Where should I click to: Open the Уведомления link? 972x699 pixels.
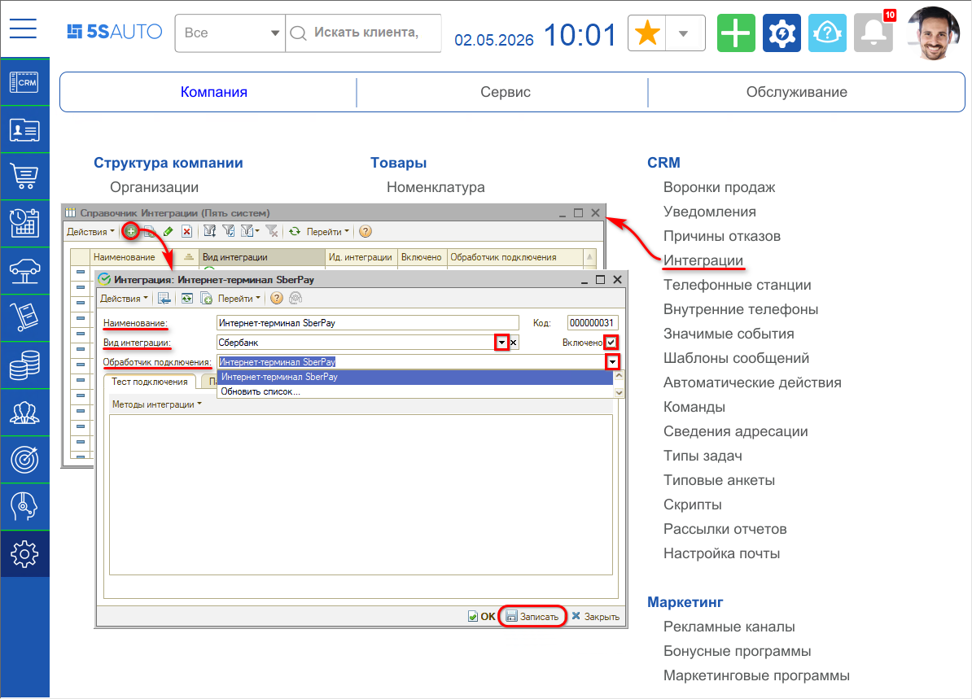coord(710,212)
